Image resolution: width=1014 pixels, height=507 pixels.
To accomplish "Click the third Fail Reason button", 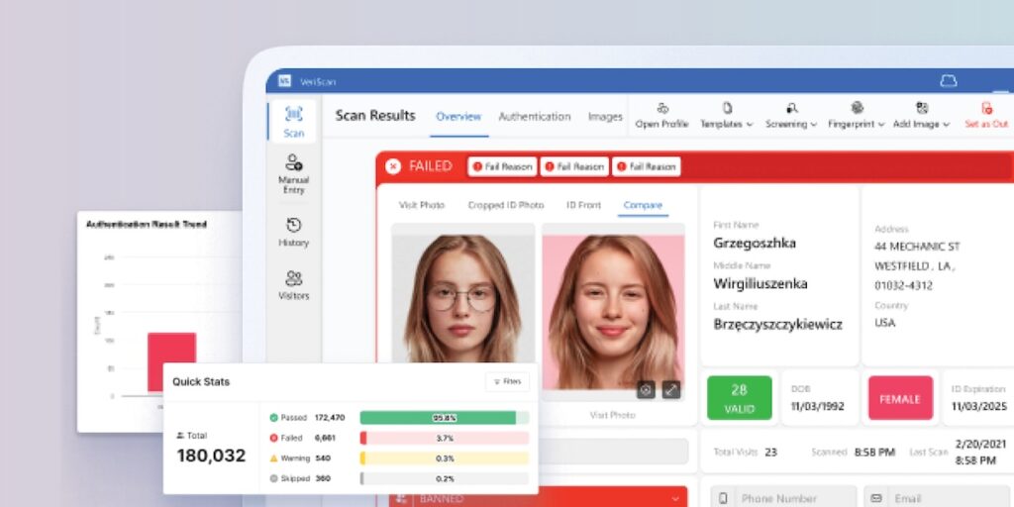I will [646, 166].
